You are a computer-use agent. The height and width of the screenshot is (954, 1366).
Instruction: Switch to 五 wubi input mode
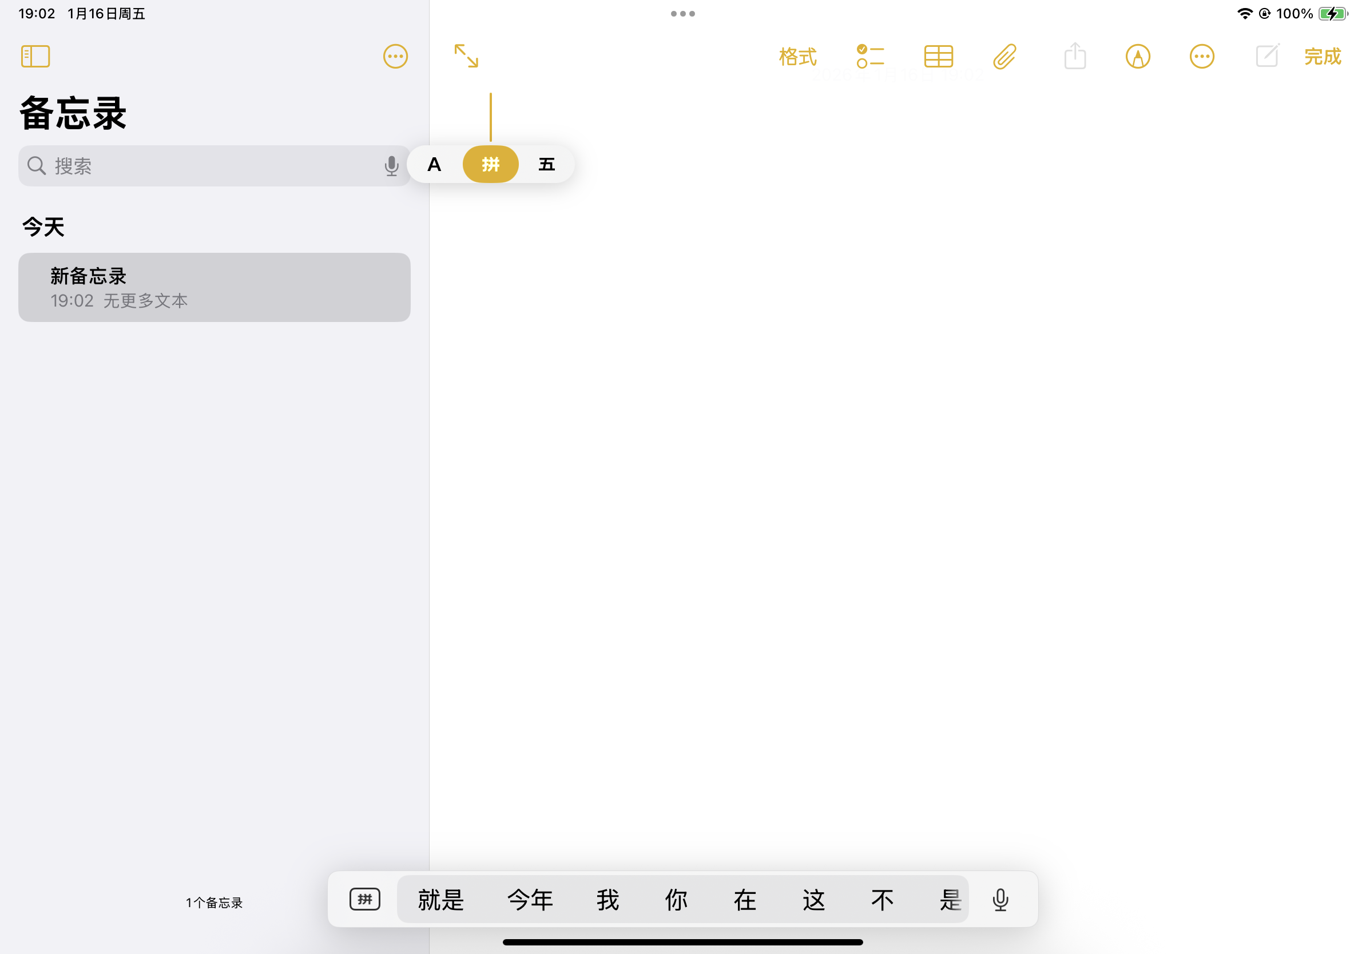[546, 164]
